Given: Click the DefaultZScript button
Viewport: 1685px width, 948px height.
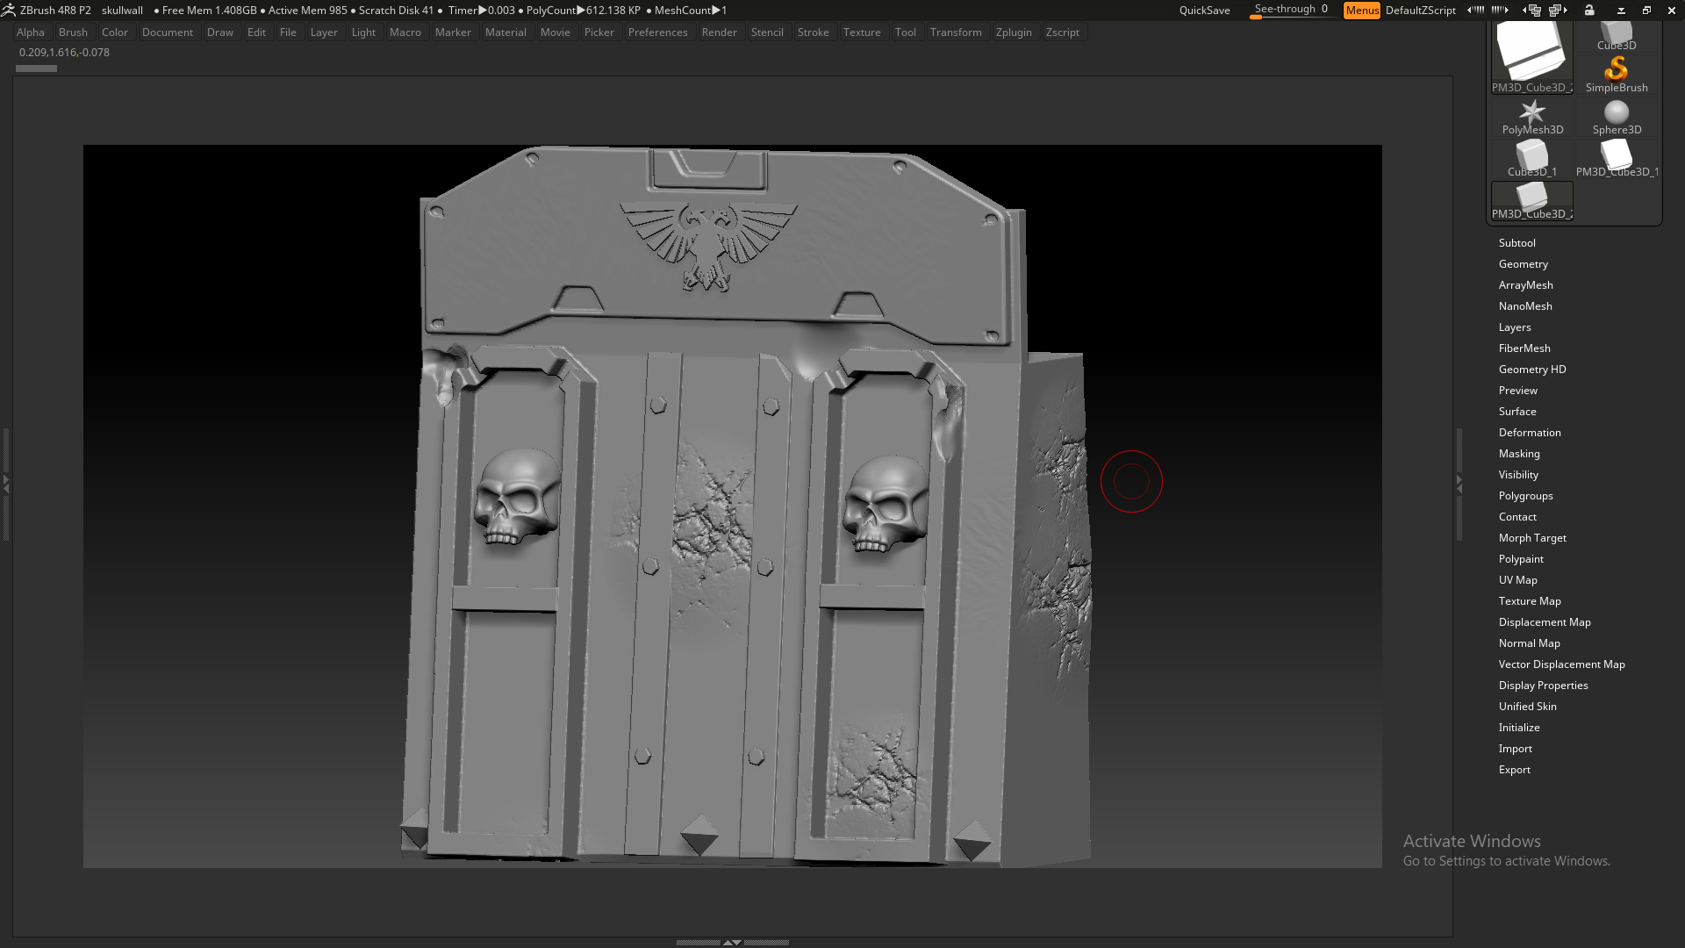Looking at the screenshot, I should click(1420, 11).
